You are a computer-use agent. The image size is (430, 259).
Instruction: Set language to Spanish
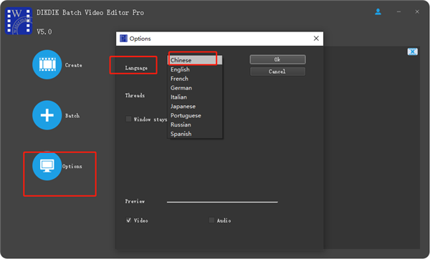click(x=195, y=134)
